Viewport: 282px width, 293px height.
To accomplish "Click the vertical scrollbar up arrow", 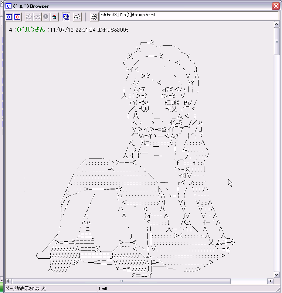I will pos(277,24).
